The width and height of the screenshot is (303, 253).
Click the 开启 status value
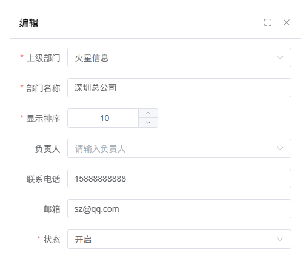[x=83, y=240]
